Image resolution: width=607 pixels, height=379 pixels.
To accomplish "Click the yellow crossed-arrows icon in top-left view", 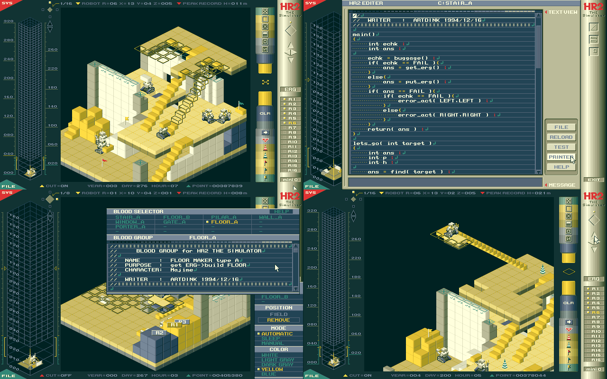I will pyautogui.click(x=265, y=82).
